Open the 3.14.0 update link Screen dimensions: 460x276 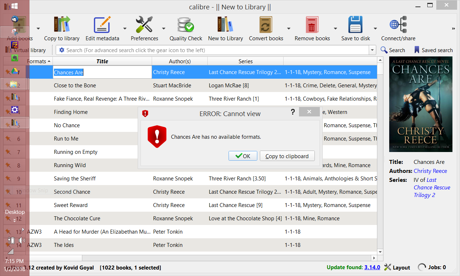(372, 267)
